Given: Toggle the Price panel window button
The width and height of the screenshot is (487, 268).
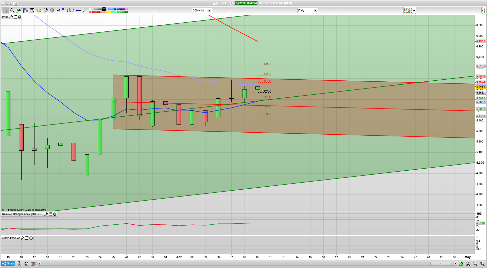Looking at the screenshot, I should click(15, 17).
